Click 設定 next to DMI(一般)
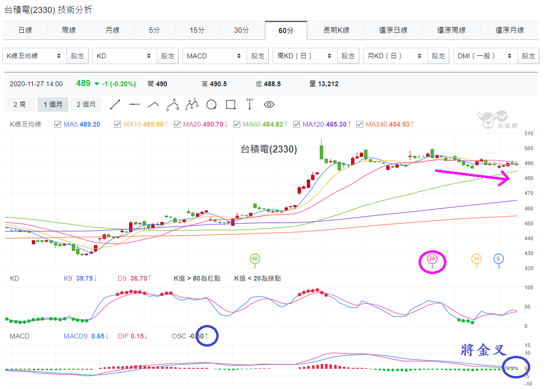 (x=528, y=56)
